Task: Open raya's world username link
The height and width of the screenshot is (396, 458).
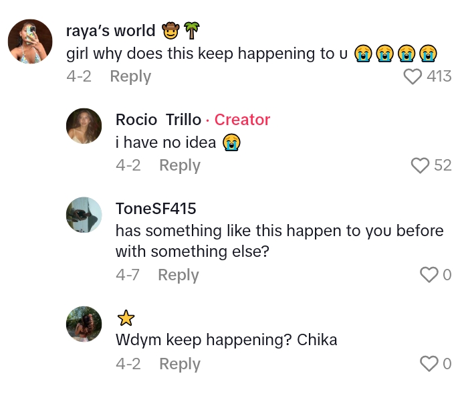Action: point(111,31)
